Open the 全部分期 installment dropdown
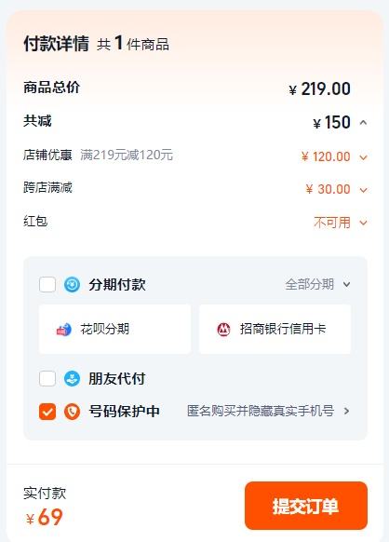The width and height of the screenshot is (389, 542). 318,284
